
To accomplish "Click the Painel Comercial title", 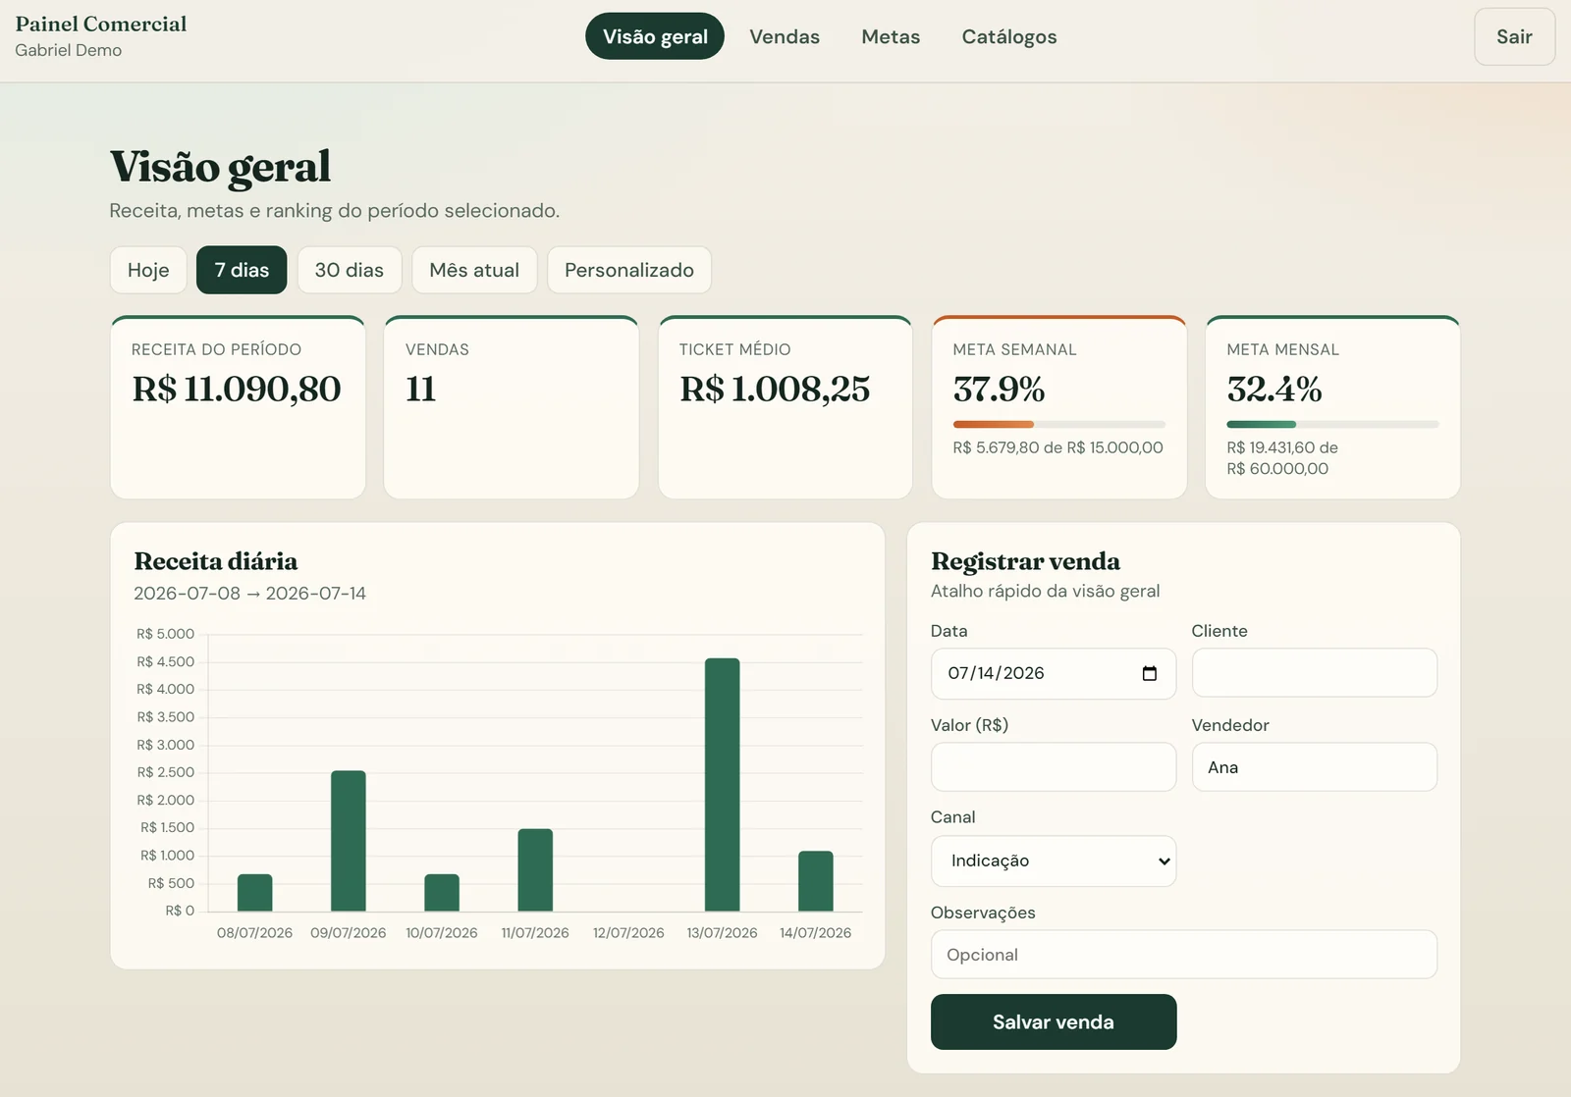I will coord(101,24).
